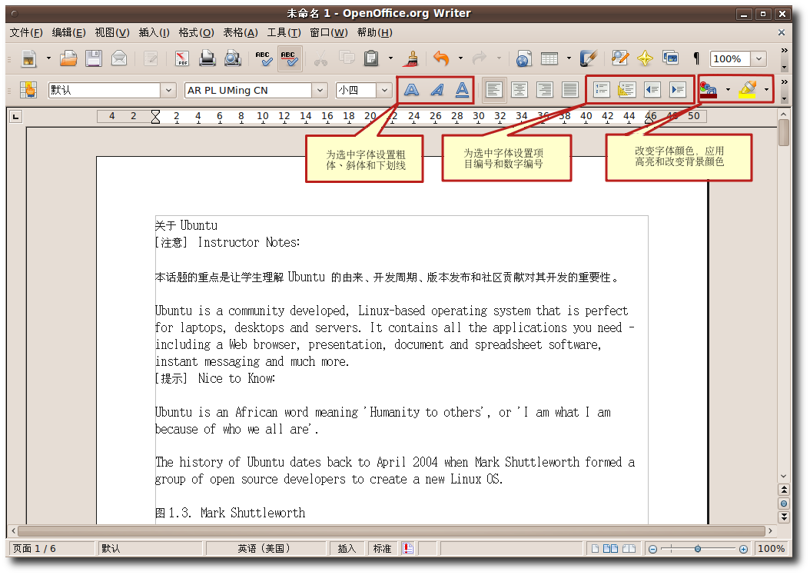Screen dimensions: 810x575
Task: Toggle Italic formatting
Action: tap(437, 90)
